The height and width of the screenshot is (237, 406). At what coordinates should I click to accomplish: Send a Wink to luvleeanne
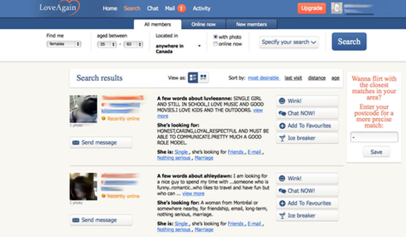[307, 101]
